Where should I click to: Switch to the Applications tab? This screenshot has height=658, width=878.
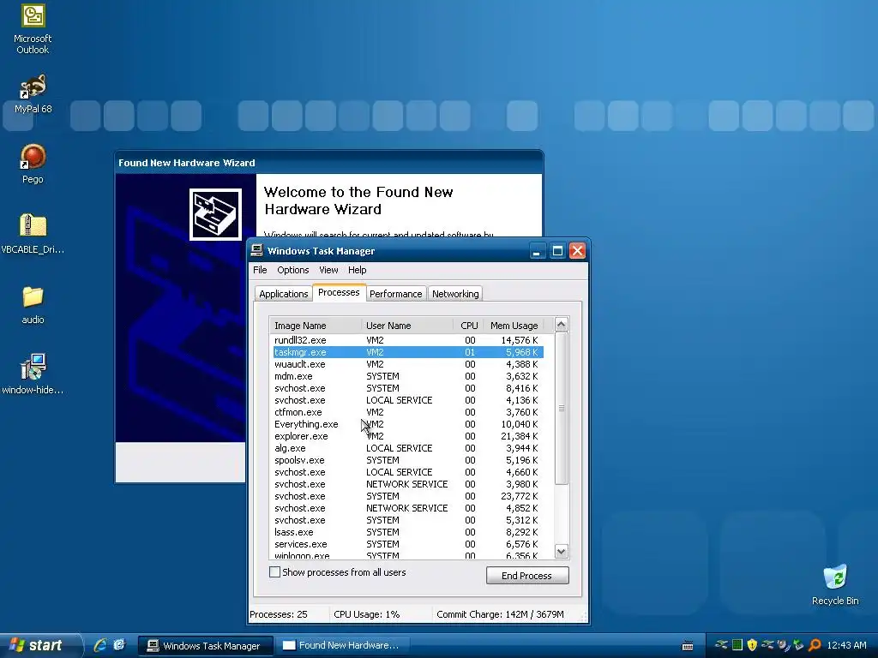[x=283, y=294]
